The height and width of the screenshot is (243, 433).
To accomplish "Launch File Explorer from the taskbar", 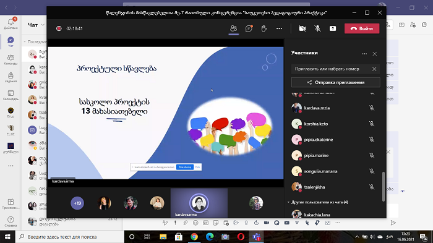I will [163, 237].
